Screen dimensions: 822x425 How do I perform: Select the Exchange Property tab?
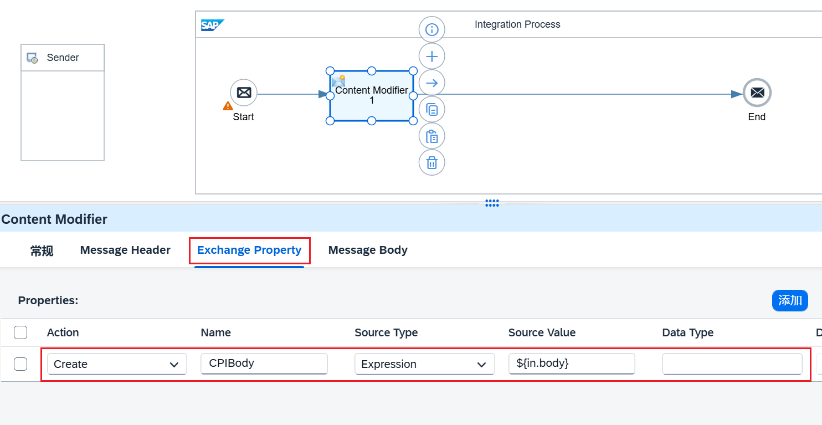(249, 250)
